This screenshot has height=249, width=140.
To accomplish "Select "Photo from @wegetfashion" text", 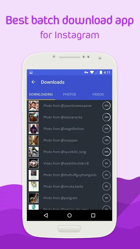I will tap(64, 129).
